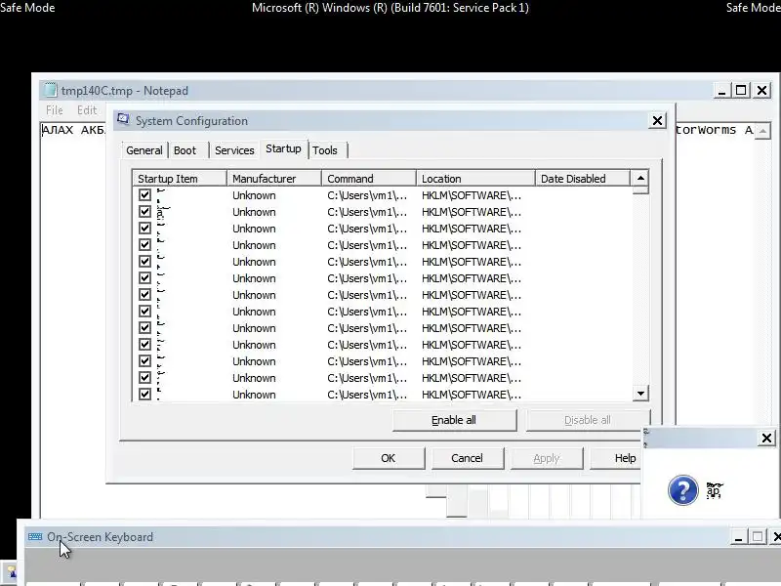The height and width of the screenshot is (586, 781).
Task: Uncheck the second startup item checkbox
Action: click(144, 211)
